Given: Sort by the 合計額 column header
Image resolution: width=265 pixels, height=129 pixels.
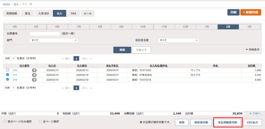Looking at the screenshot, I should 251,66.
